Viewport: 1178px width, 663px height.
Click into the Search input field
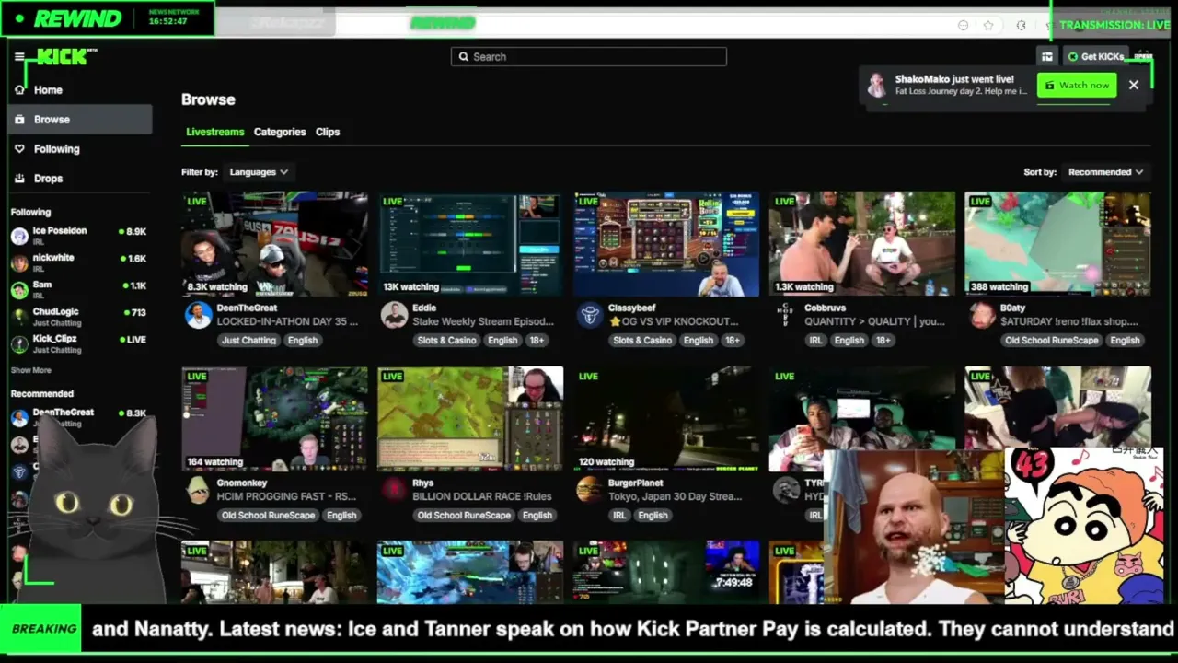(589, 57)
